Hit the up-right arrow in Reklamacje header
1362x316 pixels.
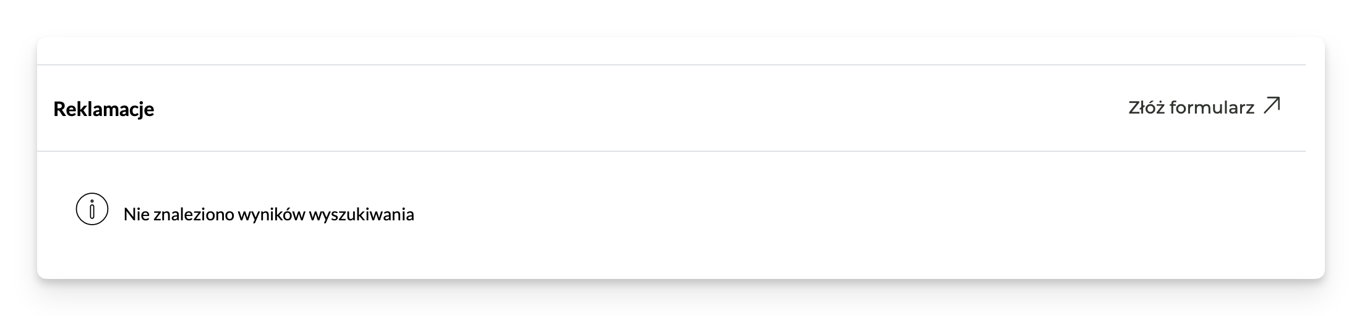click(1272, 106)
